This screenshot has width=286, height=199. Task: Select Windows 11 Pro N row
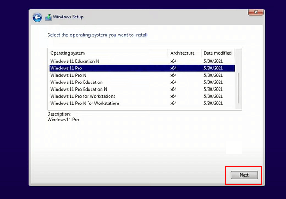tap(142, 75)
